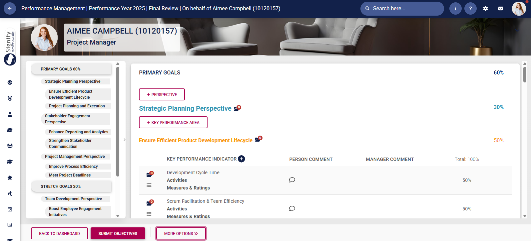Open the settings gear icon
The image size is (531, 241).
[x=485, y=9]
